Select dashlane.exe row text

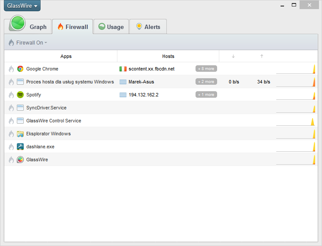[40, 147]
